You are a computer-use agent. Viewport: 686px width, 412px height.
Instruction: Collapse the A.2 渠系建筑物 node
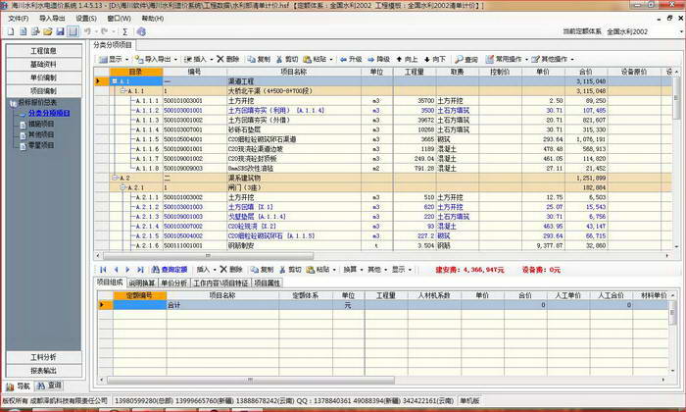[x=115, y=178]
